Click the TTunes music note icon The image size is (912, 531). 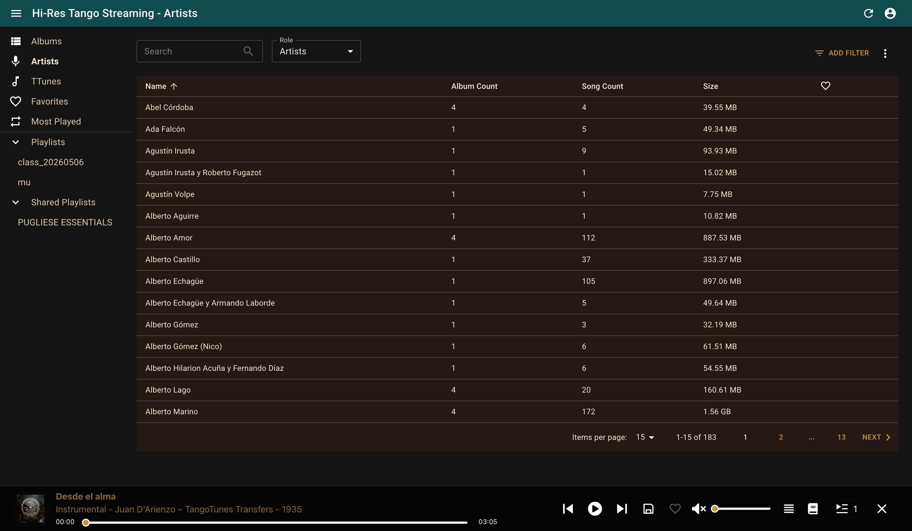16,81
